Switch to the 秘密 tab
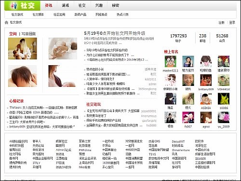The image size is (241, 181). coord(116,5)
